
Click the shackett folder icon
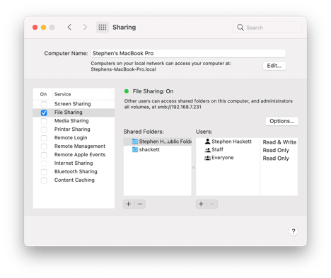coord(135,149)
